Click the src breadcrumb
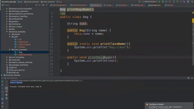The width and height of the screenshot is (194, 109). 20,2
